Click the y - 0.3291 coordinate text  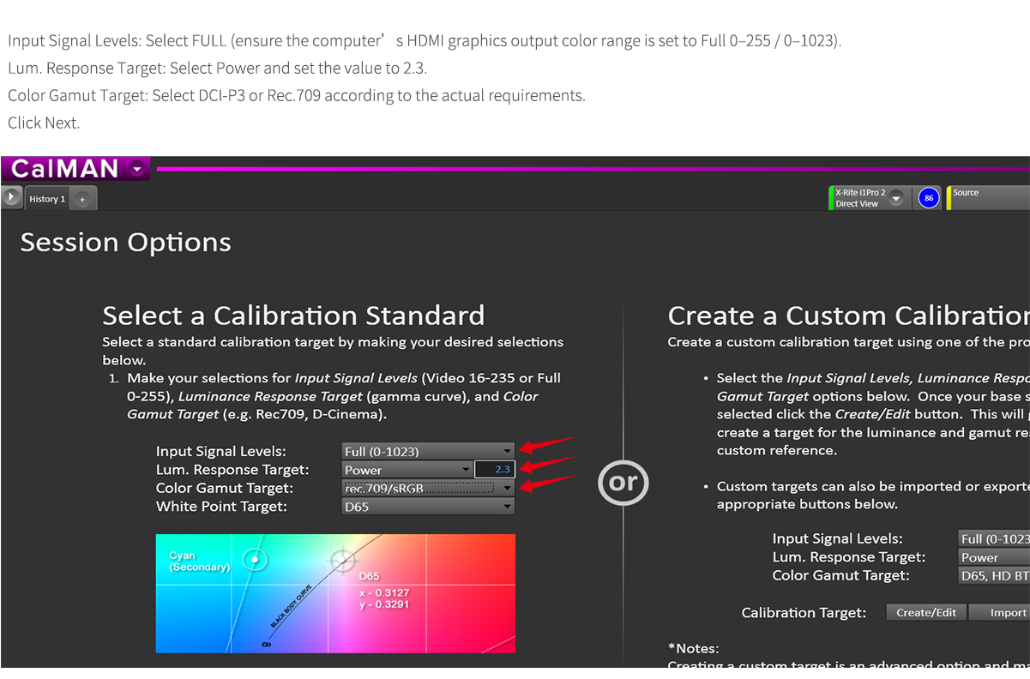[x=384, y=604]
